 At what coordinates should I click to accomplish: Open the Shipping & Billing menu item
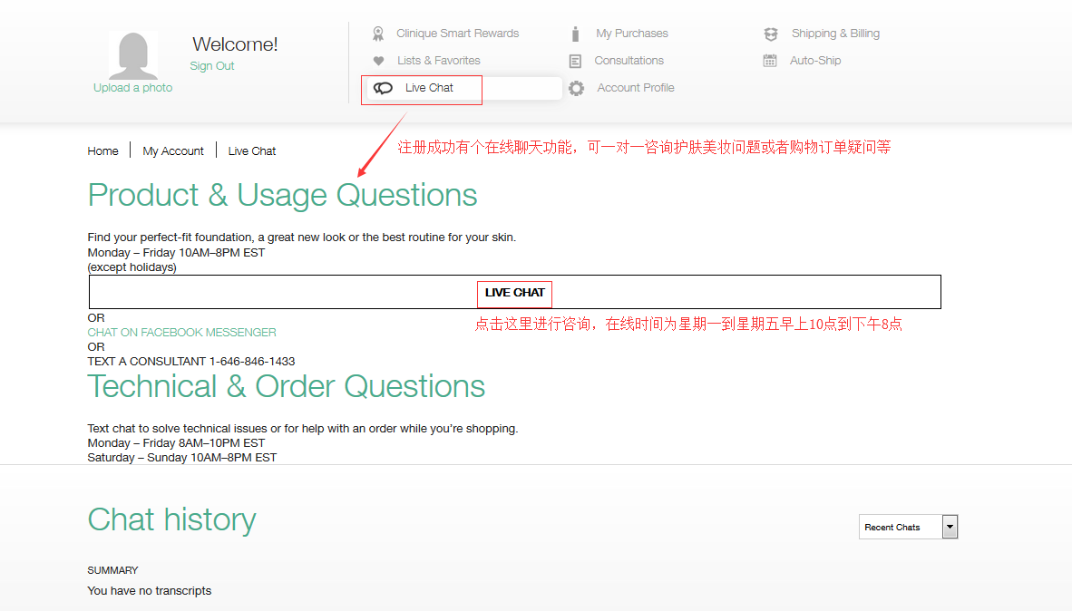click(835, 34)
